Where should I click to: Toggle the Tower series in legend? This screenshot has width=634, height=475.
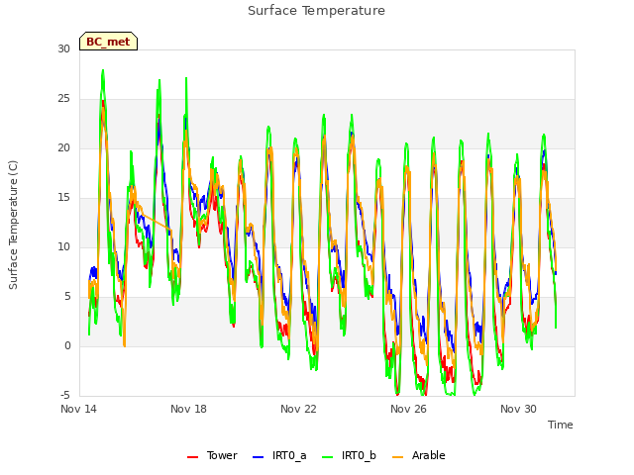(212, 455)
